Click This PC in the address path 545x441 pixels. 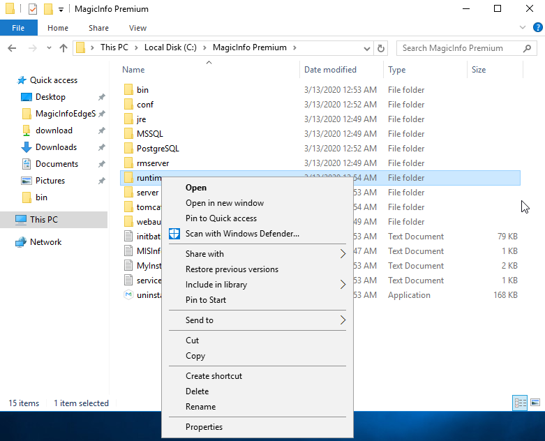tap(114, 47)
